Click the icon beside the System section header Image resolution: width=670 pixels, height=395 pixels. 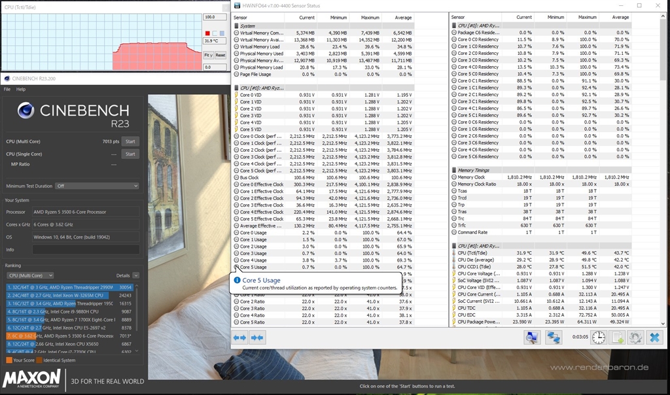tap(236, 26)
